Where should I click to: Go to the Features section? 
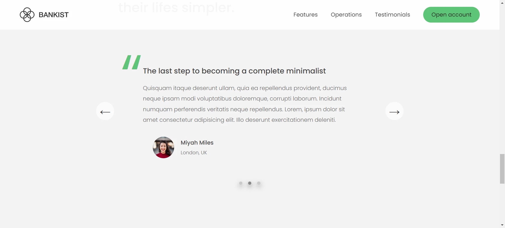tap(305, 15)
